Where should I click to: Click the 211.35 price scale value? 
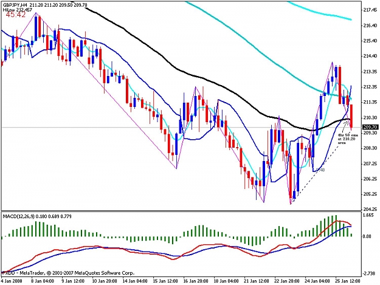[370, 102]
